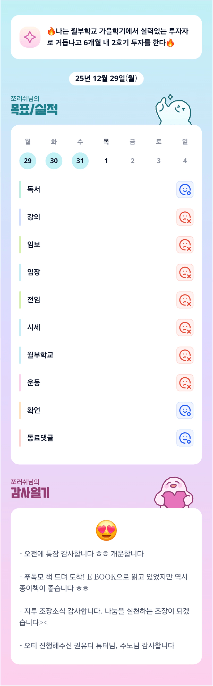Click the 운동 status face icon
The height and width of the screenshot is (686, 213).
(185, 383)
